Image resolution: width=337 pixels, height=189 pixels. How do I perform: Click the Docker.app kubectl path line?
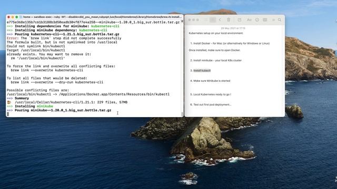(88, 94)
